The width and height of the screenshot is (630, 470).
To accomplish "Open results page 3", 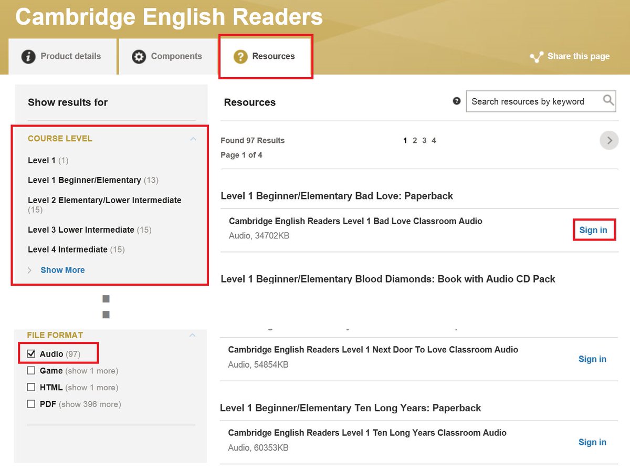I will pos(424,140).
